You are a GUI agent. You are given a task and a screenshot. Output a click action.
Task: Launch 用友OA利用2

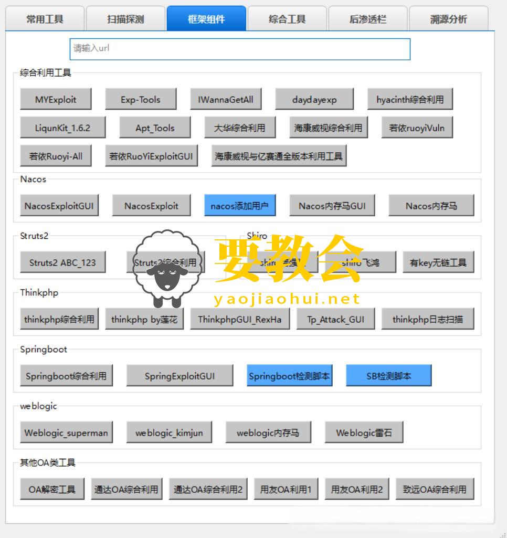[x=357, y=489]
